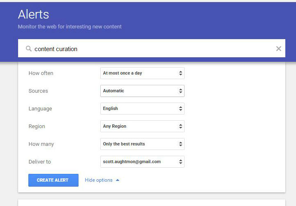This screenshot has width=296, height=206.
Task: Click the Alerts page title
Action: pyautogui.click(x=33, y=14)
